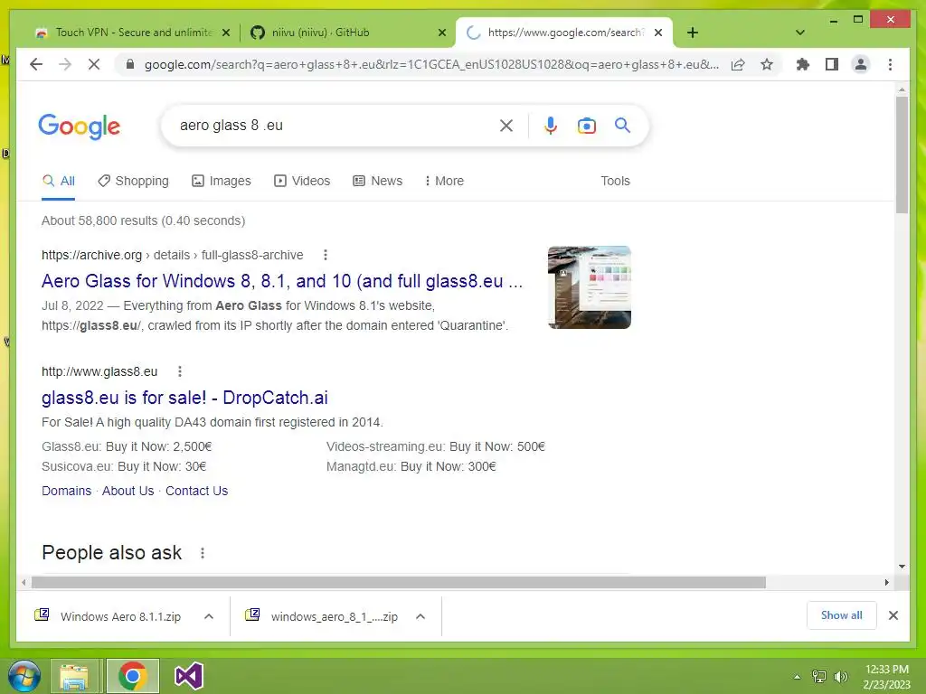Click the Contact Us sitelink

[196, 491]
